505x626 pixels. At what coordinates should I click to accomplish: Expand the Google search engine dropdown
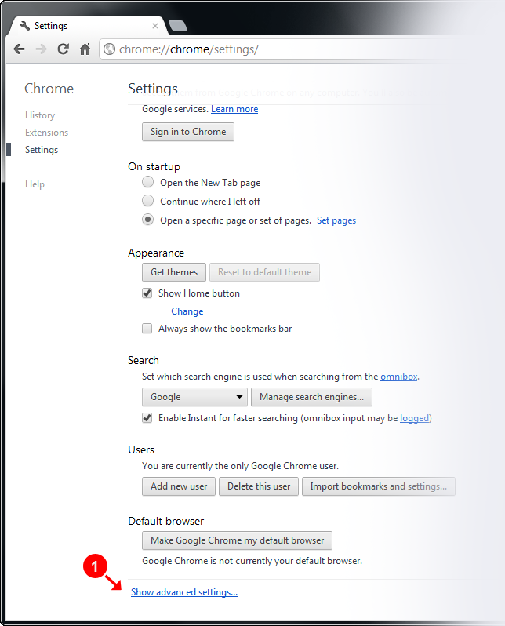pos(194,397)
